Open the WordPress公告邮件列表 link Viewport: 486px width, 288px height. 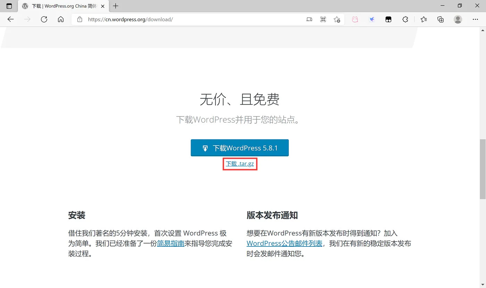(x=284, y=243)
